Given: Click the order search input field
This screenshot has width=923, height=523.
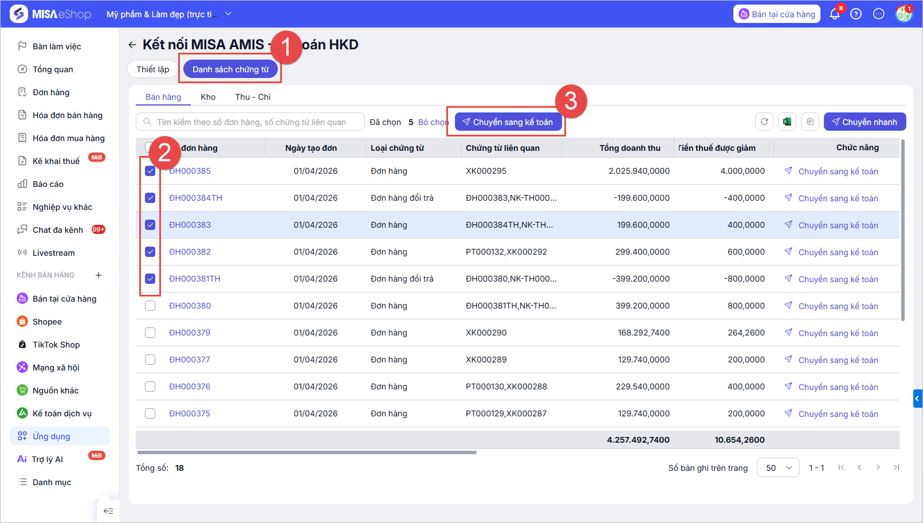Looking at the screenshot, I should tap(252, 122).
